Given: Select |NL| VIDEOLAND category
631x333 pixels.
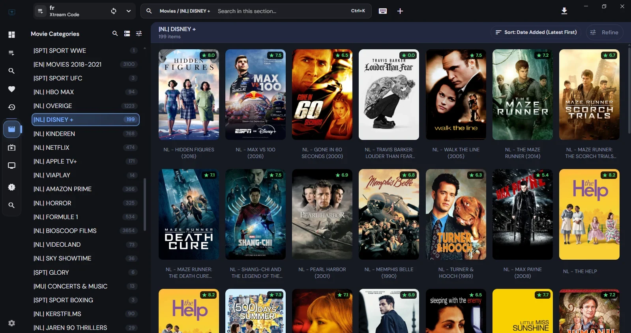Looking at the screenshot, I should pos(85,244).
